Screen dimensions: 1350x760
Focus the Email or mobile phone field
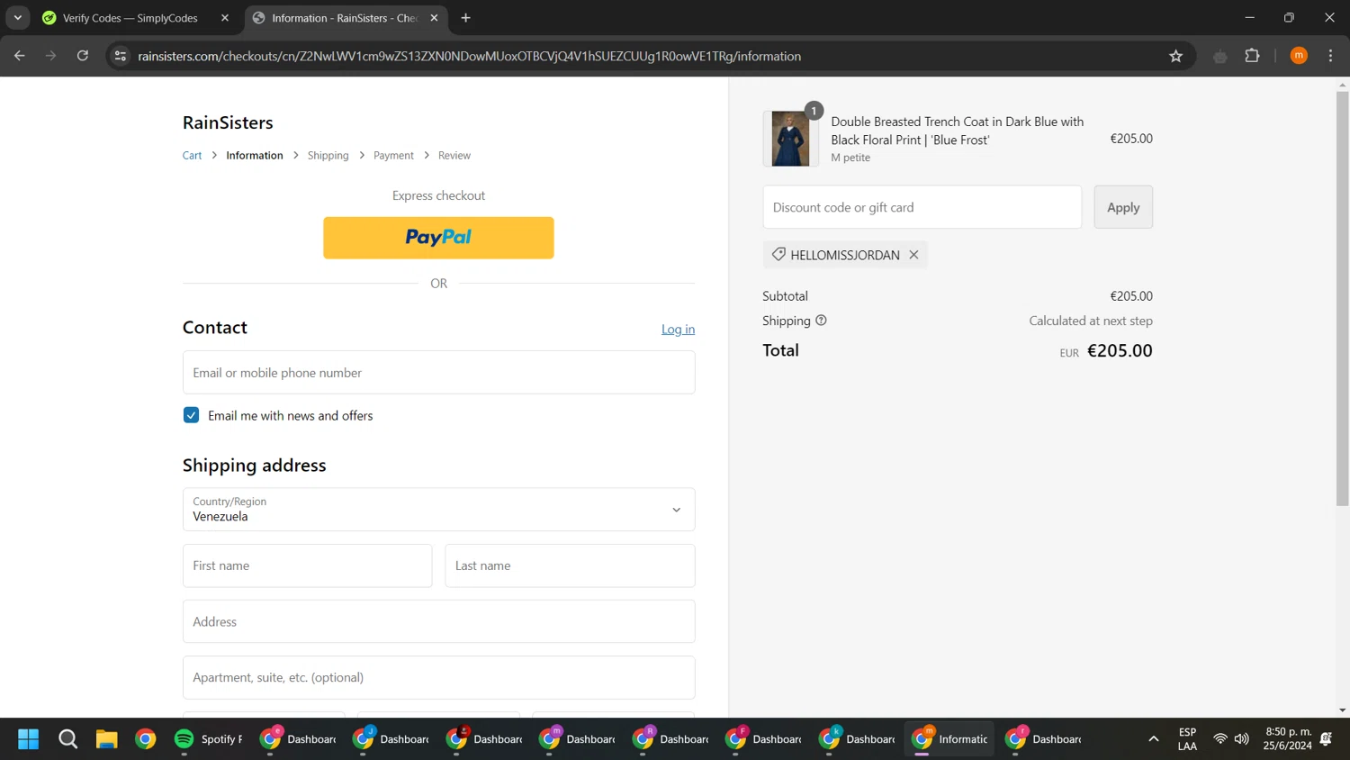pyautogui.click(x=438, y=373)
